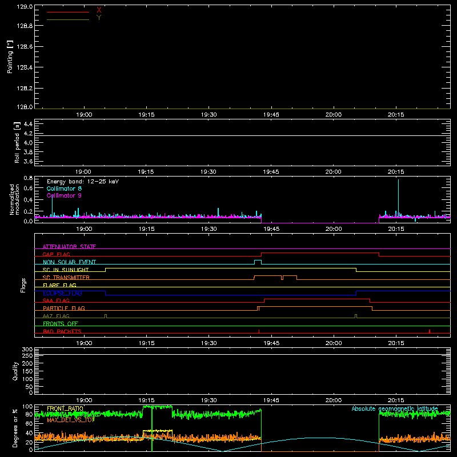Viewport: 457px width, 457px height.
Task: Click the 19:15 label under Flags plot
Action: (146, 343)
